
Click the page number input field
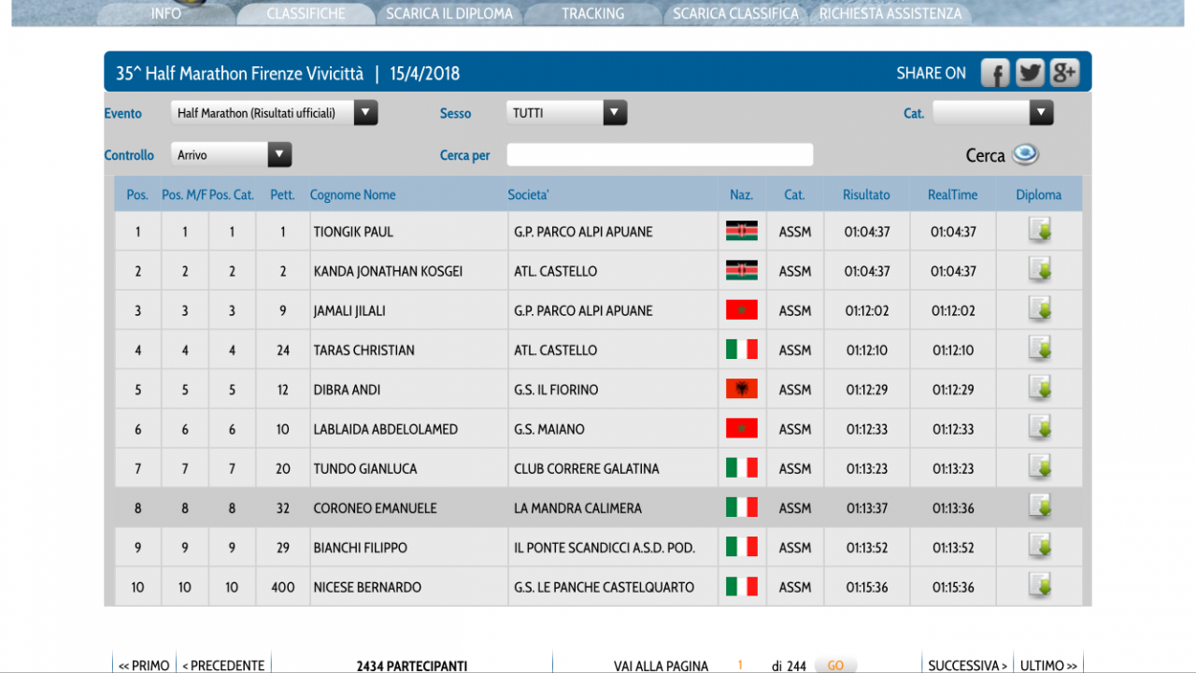pyautogui.click(x=740, y=666)
